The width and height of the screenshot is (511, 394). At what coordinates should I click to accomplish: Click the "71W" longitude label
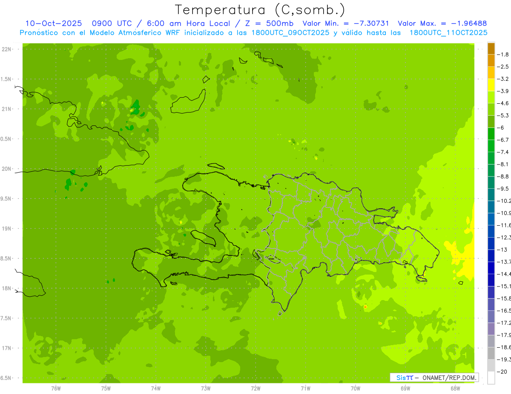(x=305, y=388)
